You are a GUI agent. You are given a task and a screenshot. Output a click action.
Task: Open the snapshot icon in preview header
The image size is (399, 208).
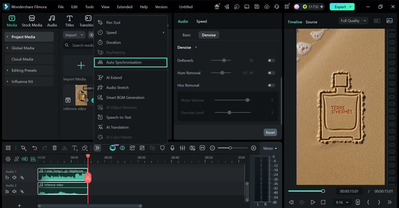click(x=389, y=21)
